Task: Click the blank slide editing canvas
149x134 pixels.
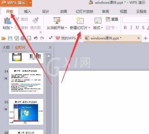Action: [104, 102]
